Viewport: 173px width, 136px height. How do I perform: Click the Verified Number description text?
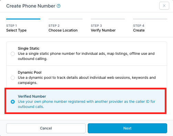(x=87, y=104)
